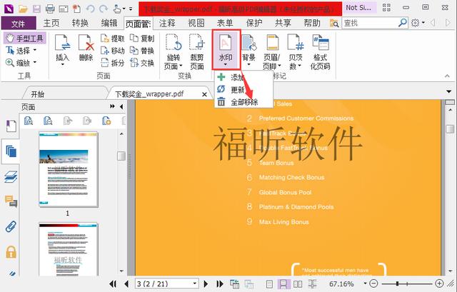
Task: Select page 1 thumbnail
Action: point(69,169)
